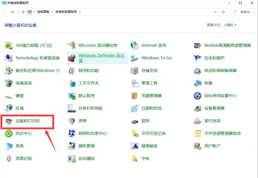
Task: Click the BitLocker 驱动器加密 key icon
Action: pos(72,45)
